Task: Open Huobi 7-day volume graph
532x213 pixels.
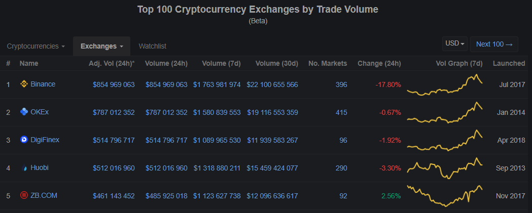Action: click(445, 168)
